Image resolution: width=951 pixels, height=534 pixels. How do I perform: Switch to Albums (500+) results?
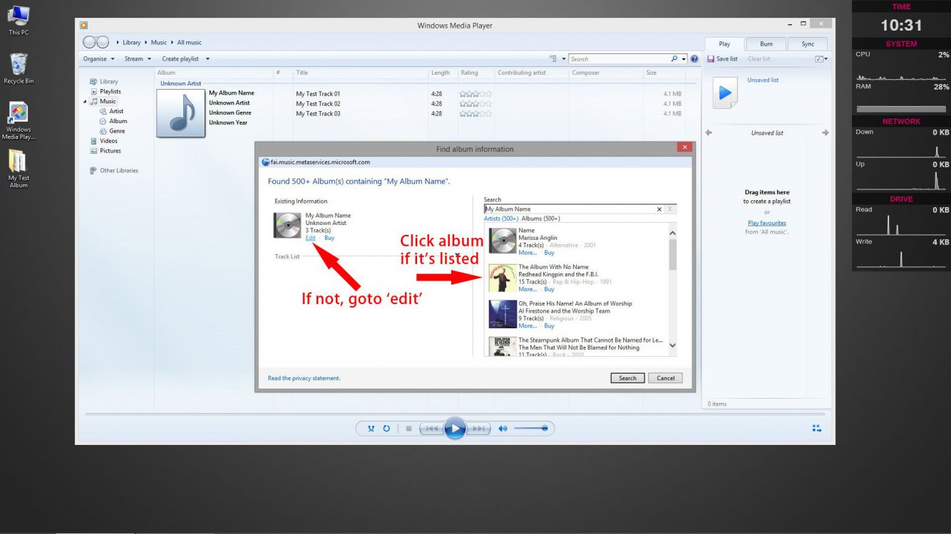540,219
